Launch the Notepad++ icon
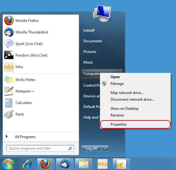 pyautogui.click(x=9, y=91)
